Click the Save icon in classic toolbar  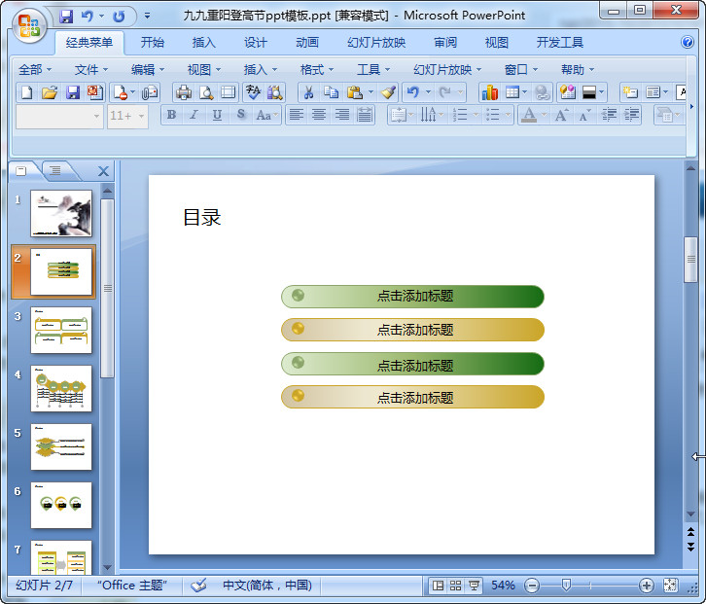point(73,92)
